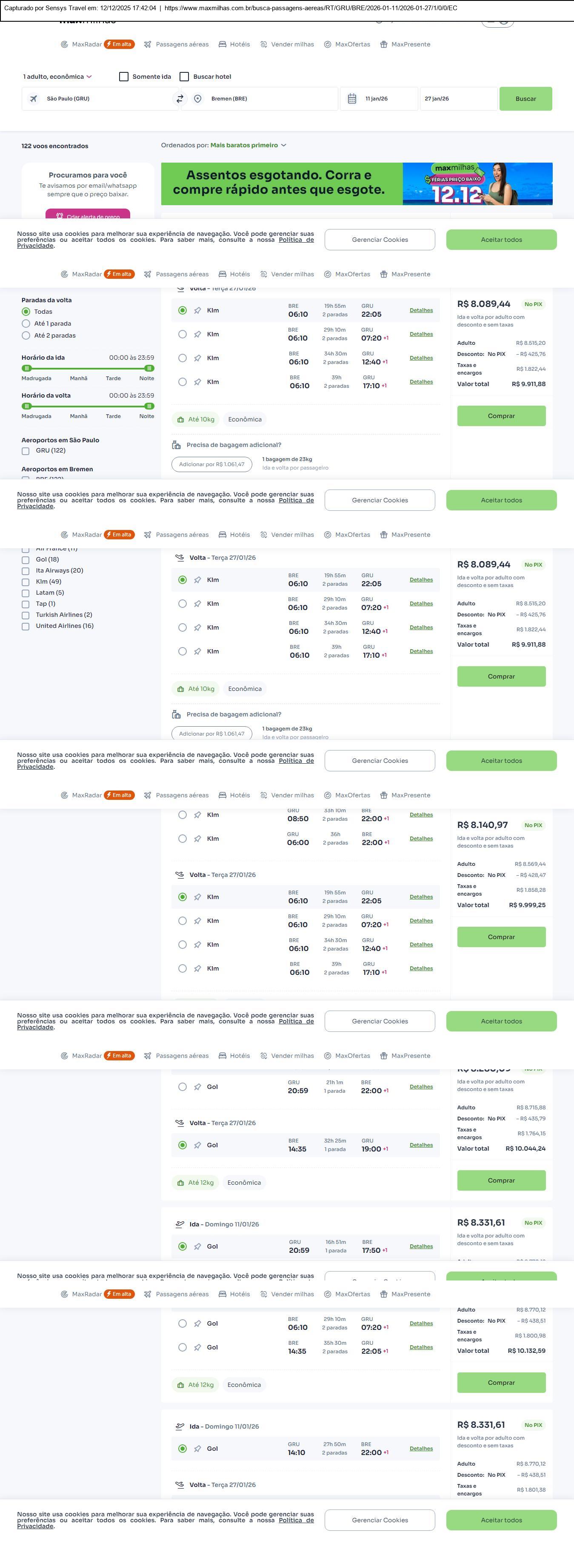Click the airplane icon in São Paulo field
Screen dimensions: 574x1541
click(x=34, y=99)
